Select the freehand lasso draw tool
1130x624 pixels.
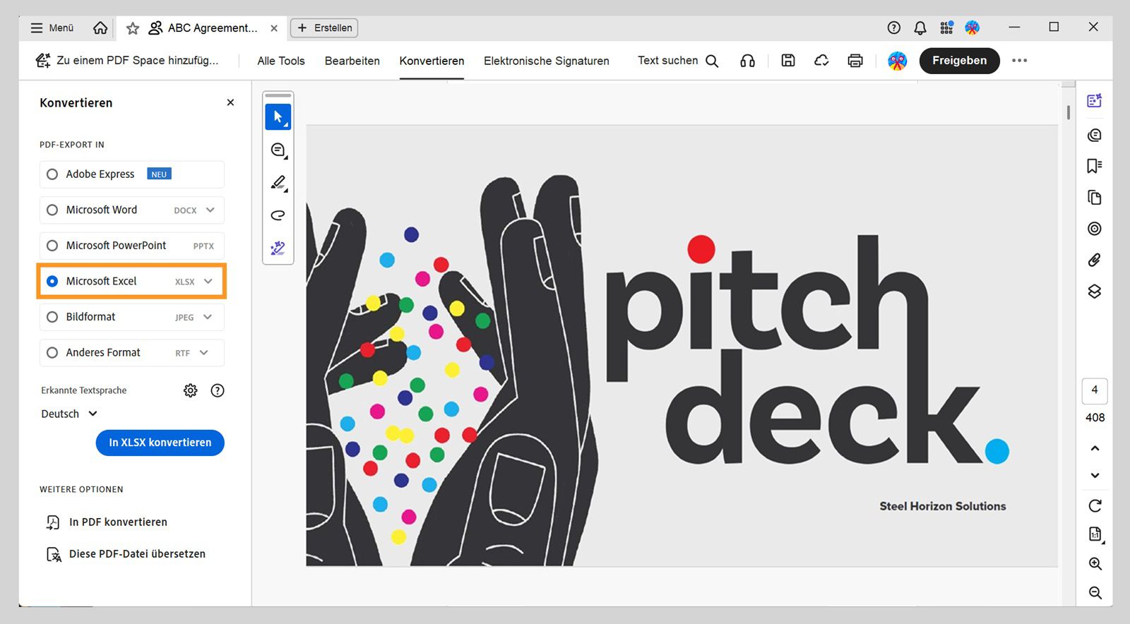[278, 215]
